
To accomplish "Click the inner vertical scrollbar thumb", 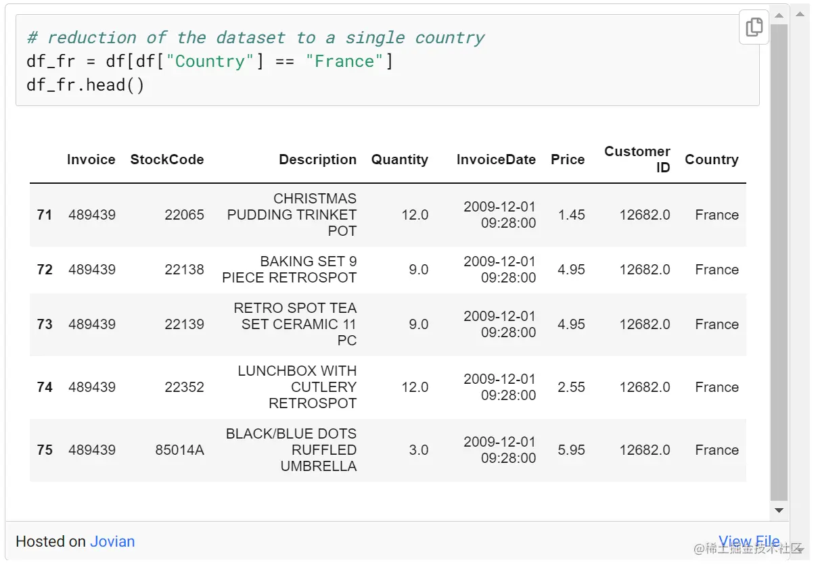I will pos(779,262).
